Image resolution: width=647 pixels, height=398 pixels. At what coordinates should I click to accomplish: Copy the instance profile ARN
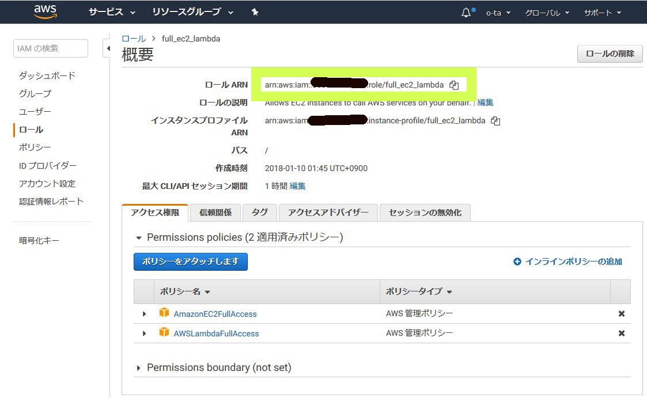click(495, 121)
